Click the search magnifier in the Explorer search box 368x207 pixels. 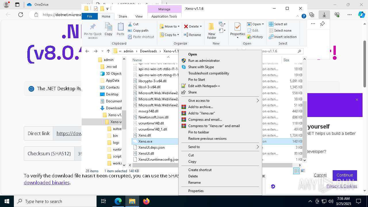(299, 51)
